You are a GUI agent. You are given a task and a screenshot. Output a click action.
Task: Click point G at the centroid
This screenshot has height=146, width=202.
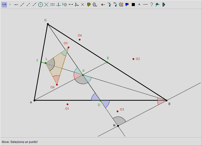tap(83, 75)
